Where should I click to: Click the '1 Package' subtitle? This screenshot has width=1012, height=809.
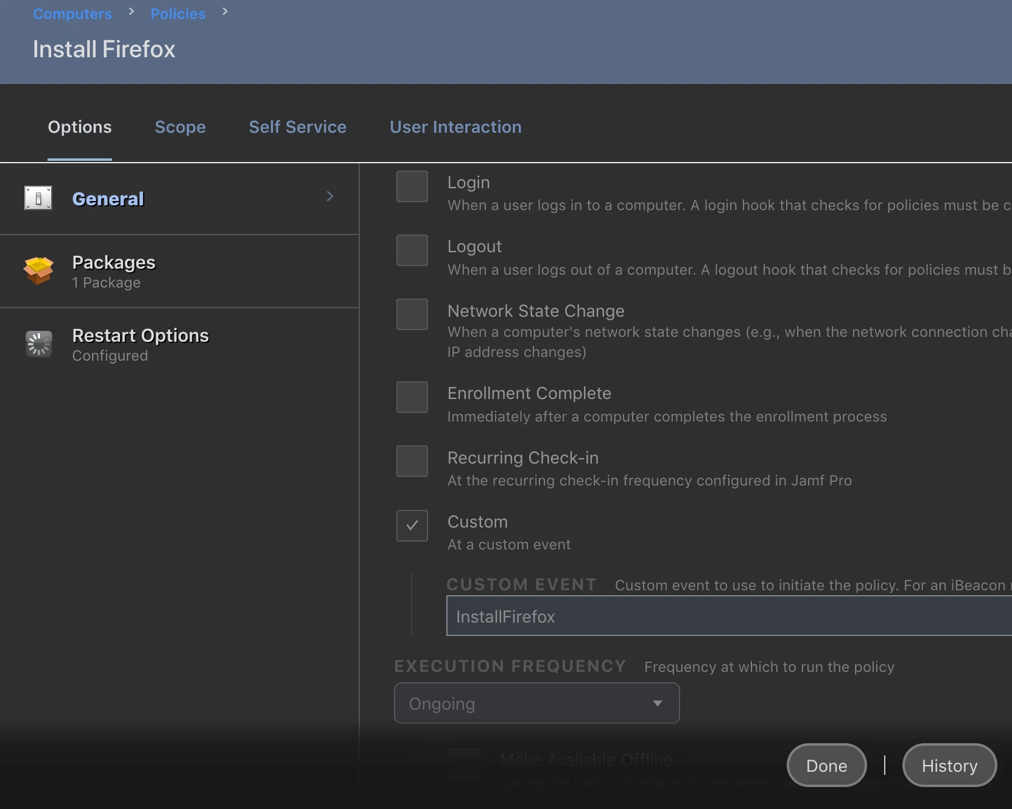[x=107, y=283]
